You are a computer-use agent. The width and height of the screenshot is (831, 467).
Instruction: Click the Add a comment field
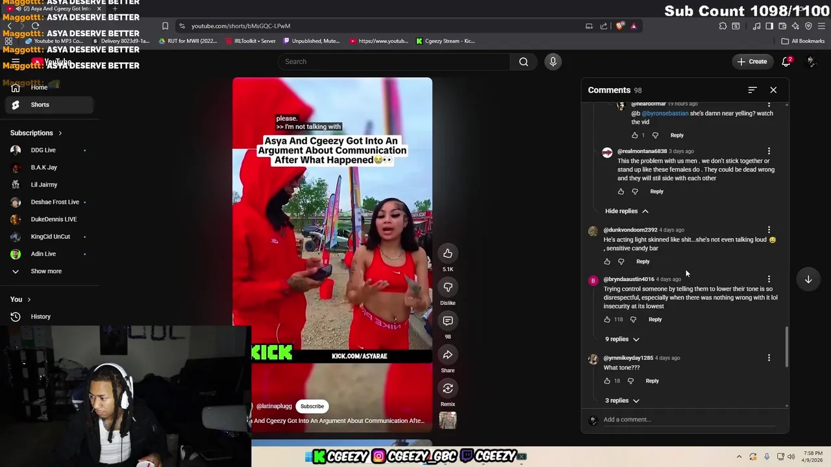[x=688, y=420]
